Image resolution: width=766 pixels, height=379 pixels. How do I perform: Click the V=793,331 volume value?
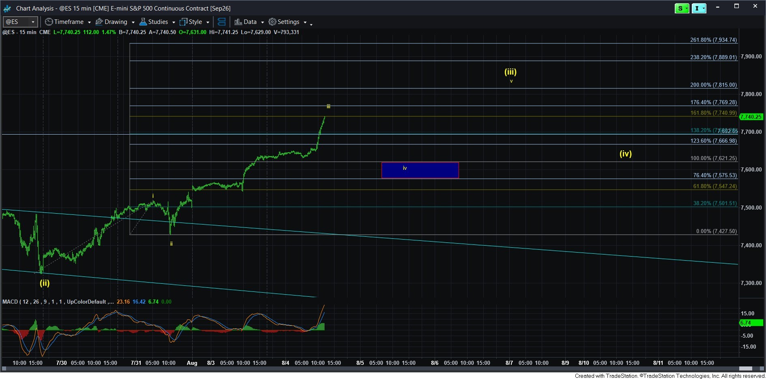[x=286, y=32]
